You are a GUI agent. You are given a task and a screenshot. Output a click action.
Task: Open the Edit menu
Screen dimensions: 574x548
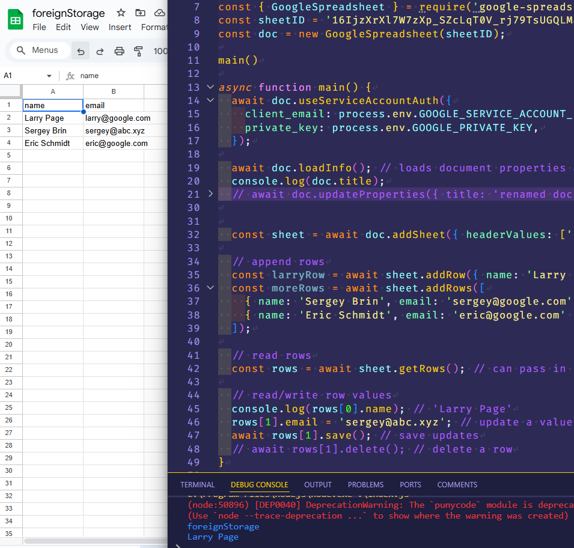pos(63,28)
